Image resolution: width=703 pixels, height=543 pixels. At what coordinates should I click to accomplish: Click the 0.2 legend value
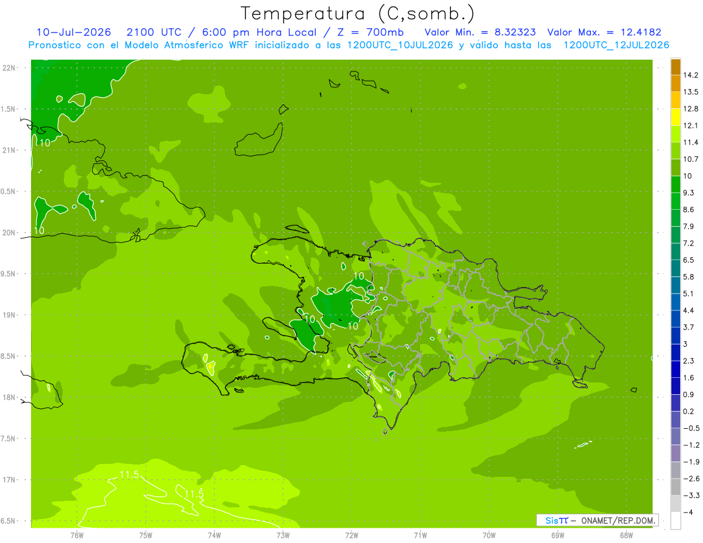689,411
